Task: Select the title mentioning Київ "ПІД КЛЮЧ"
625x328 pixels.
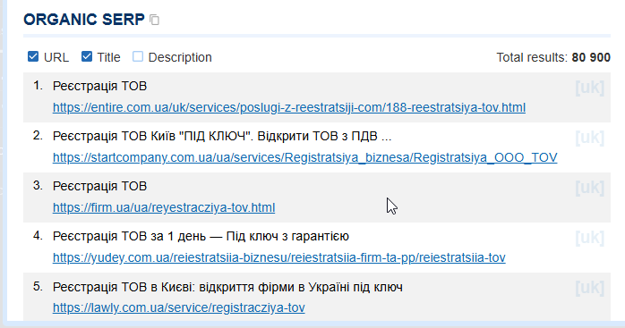Action: (222, 136)
